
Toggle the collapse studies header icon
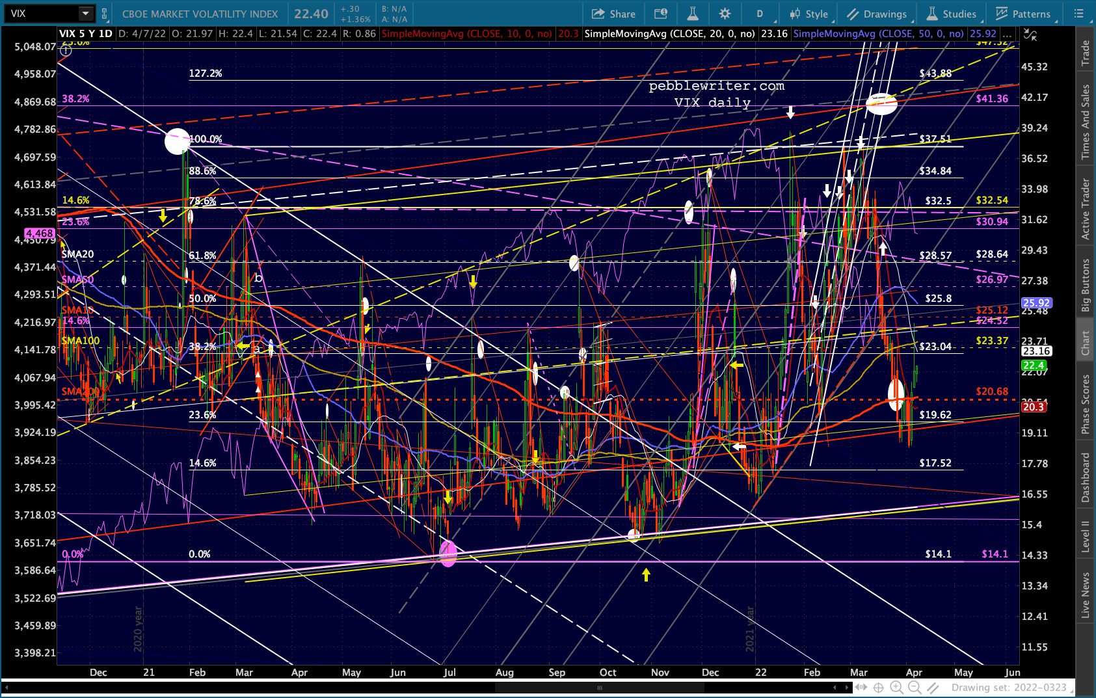click(x=1030, y=34)
